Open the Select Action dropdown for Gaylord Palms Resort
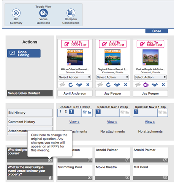This screenshot has height=185, width=174. pos(112,77)
